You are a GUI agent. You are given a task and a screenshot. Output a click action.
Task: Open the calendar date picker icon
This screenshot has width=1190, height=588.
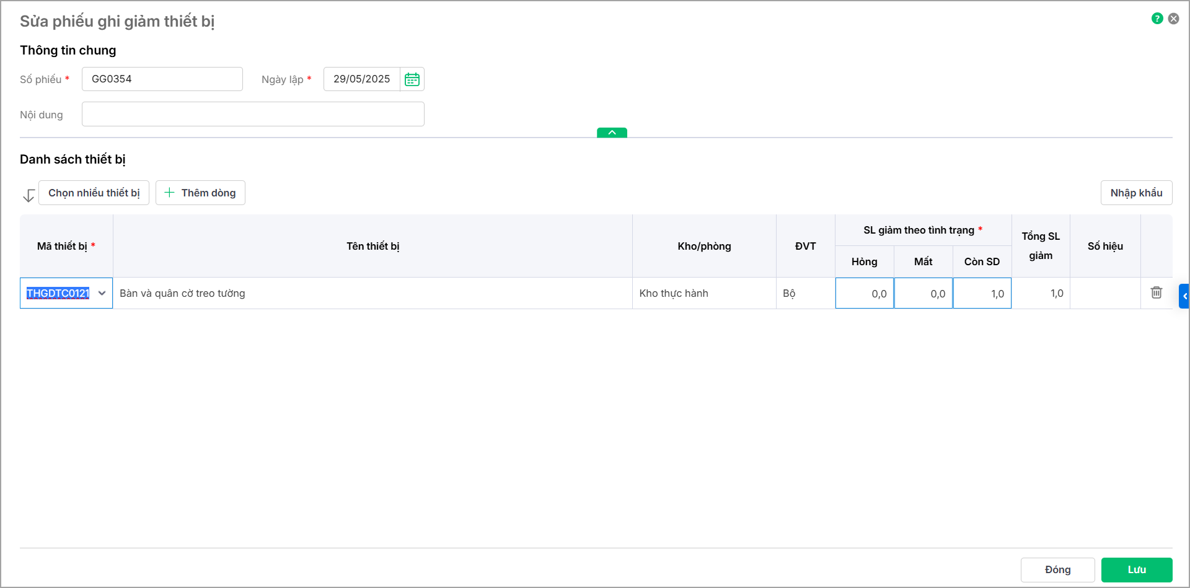point(412,79)
